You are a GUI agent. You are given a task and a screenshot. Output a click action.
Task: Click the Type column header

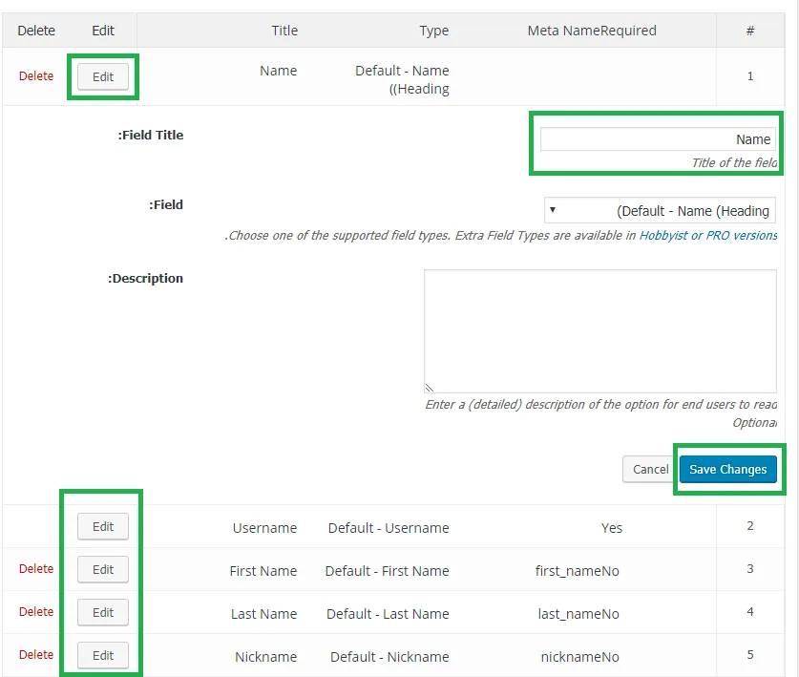click(x=434, y=31)
